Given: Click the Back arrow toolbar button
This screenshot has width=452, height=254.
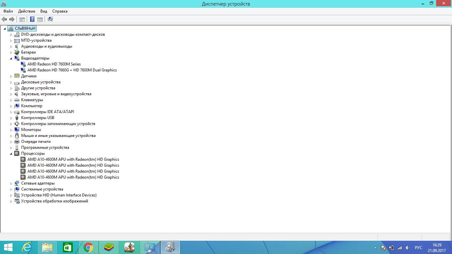Looking at the screenshot, I should click(x=4, y=19).
